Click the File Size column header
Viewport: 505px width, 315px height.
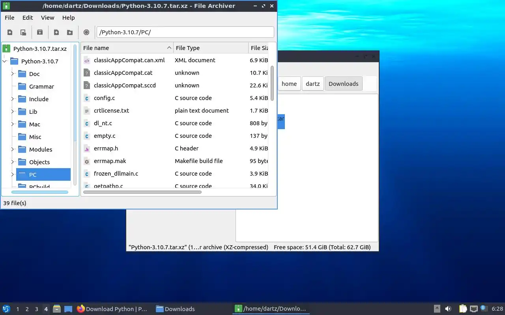pyautogui.click(x=259, y=48)
